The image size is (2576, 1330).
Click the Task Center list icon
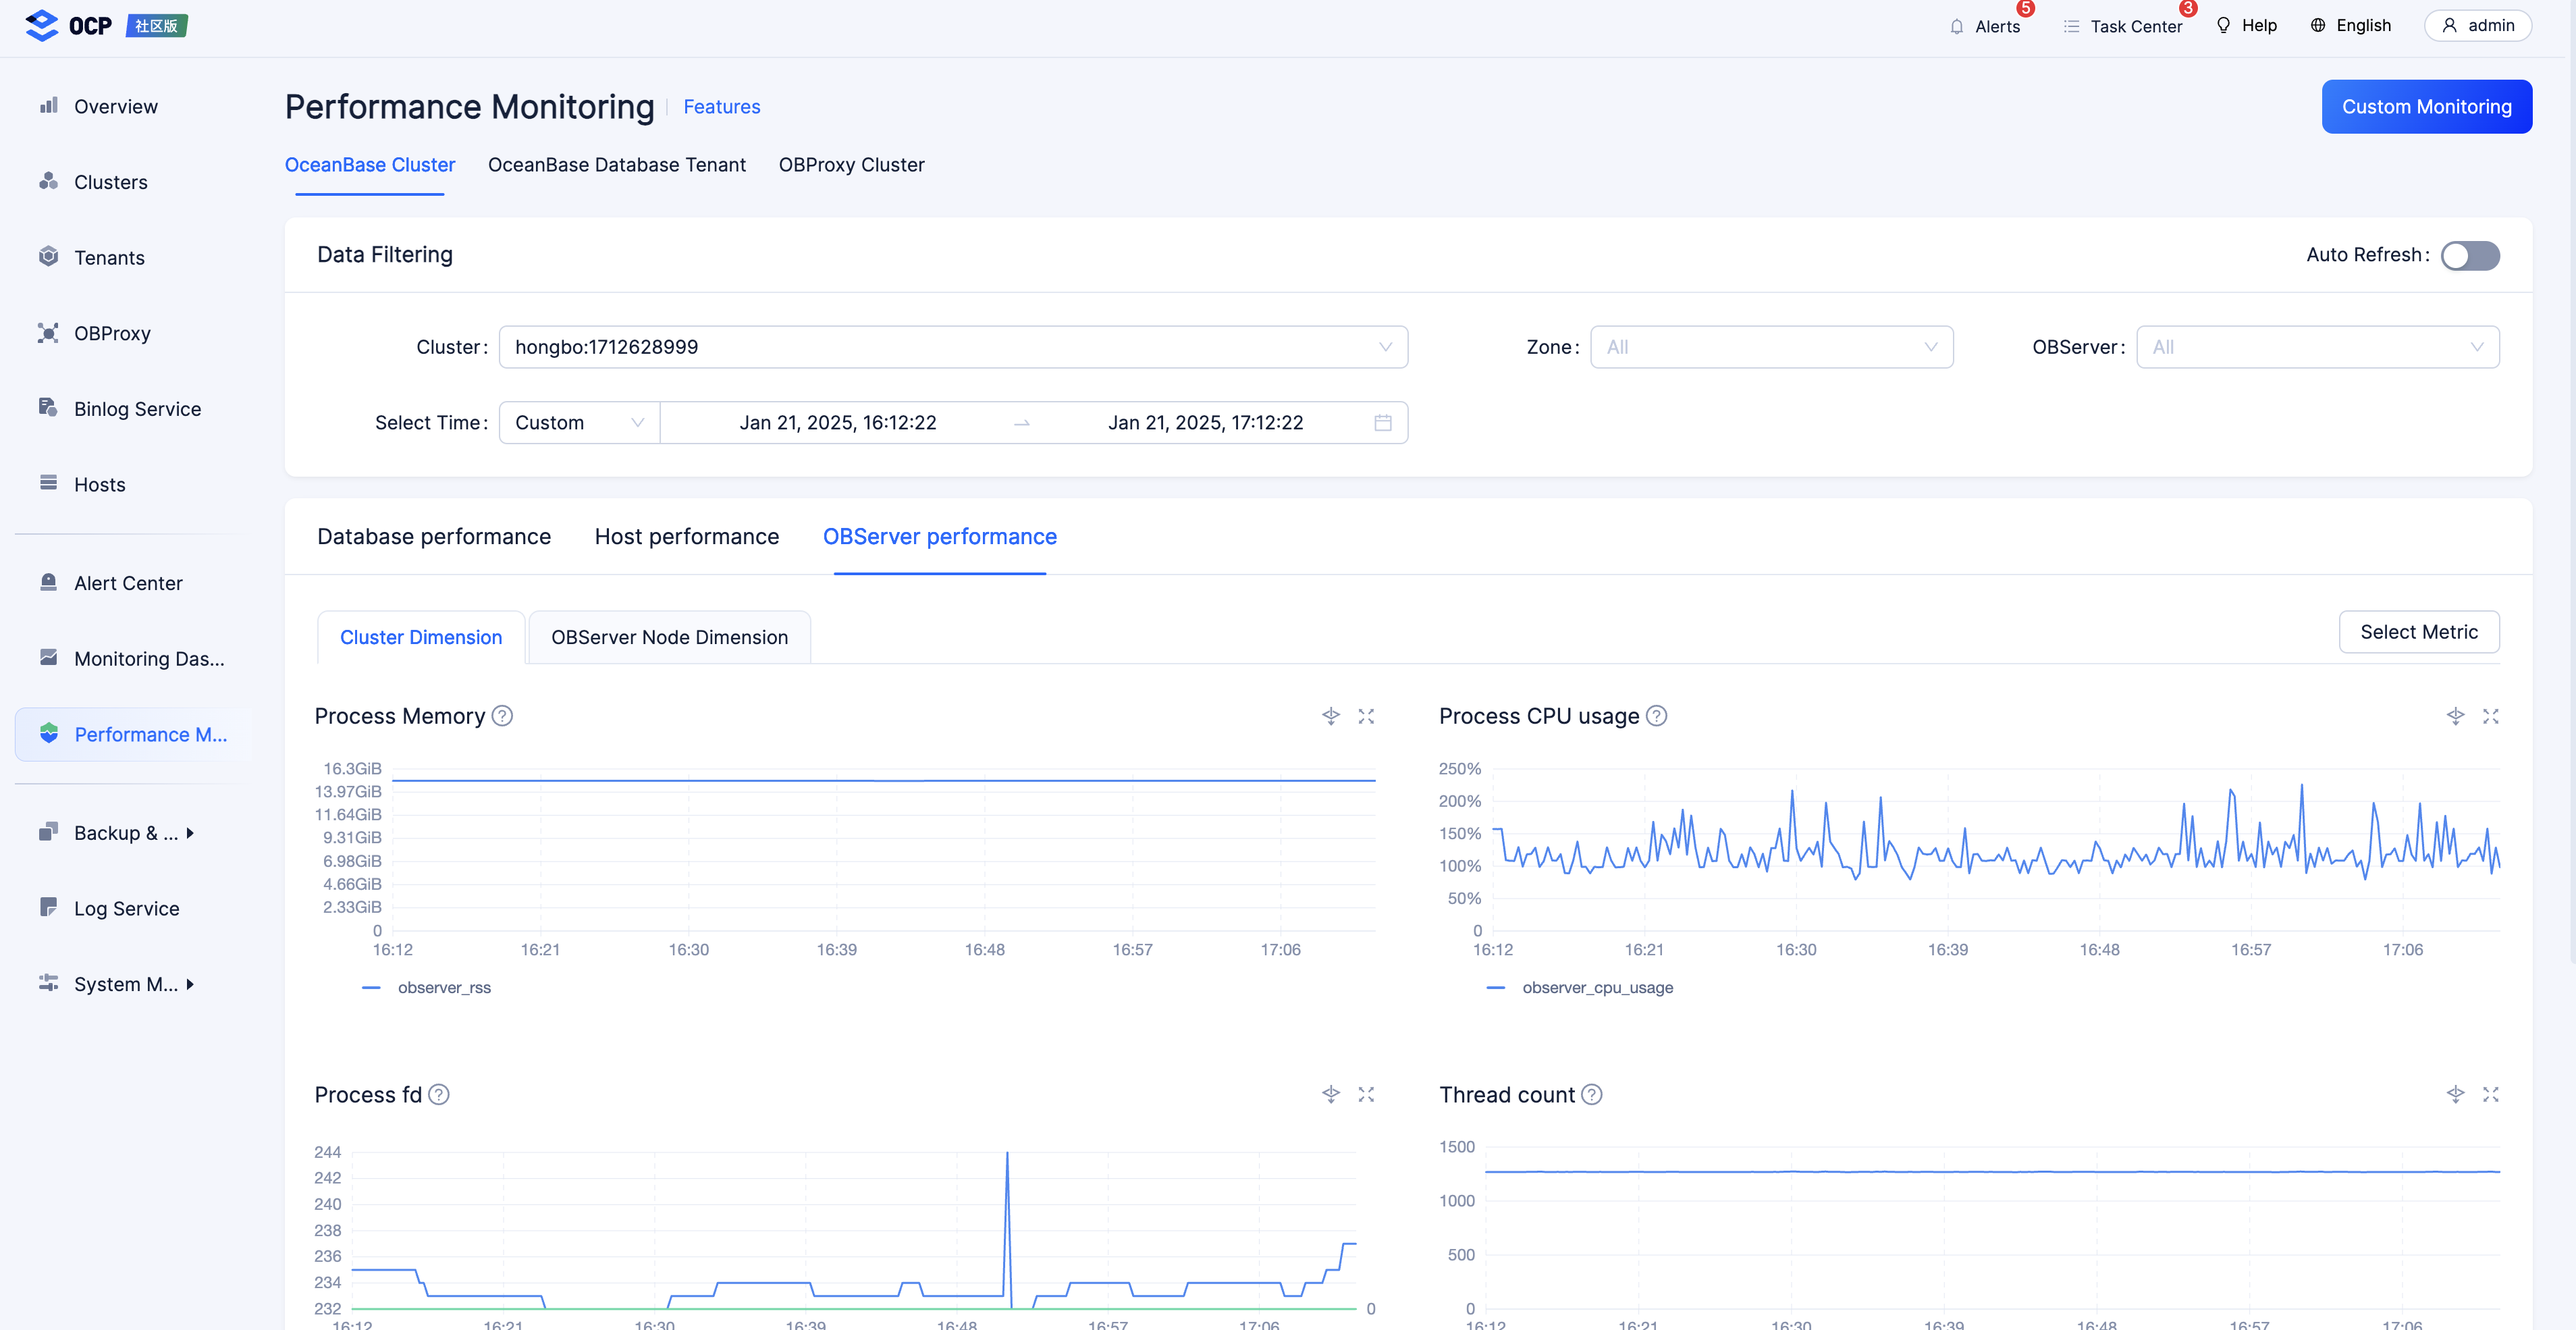click(x=2071, y=27)
